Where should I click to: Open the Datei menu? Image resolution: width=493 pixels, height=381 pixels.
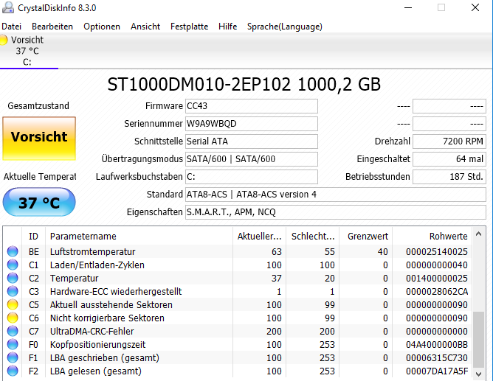tap(11, 27)
